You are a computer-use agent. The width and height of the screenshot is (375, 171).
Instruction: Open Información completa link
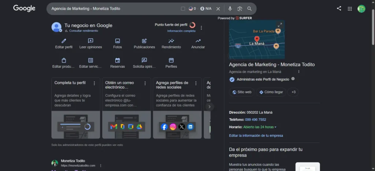click(181, 31)
